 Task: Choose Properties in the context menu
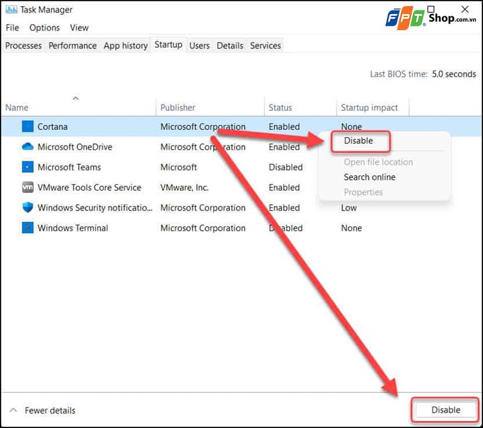[363, 192]
